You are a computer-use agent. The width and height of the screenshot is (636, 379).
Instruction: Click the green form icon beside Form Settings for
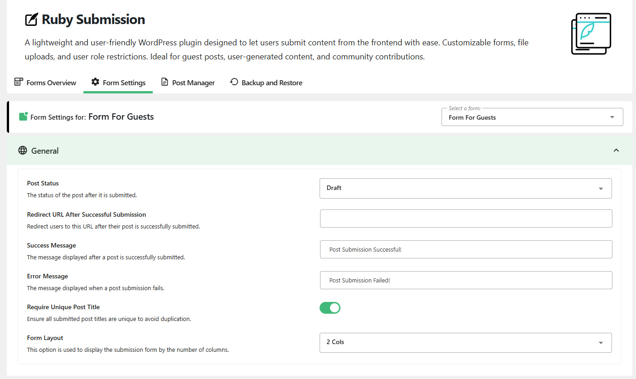click(x=24, y=117)
